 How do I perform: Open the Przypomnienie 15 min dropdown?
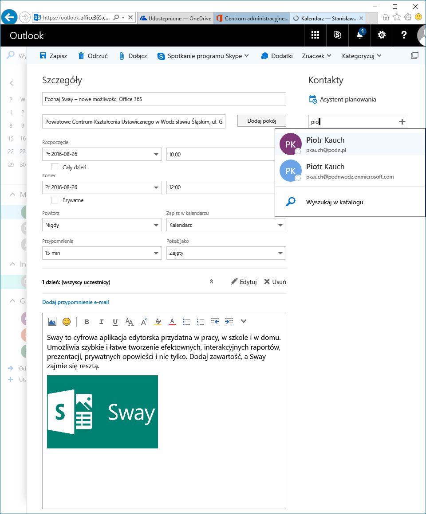click(102, 253)
